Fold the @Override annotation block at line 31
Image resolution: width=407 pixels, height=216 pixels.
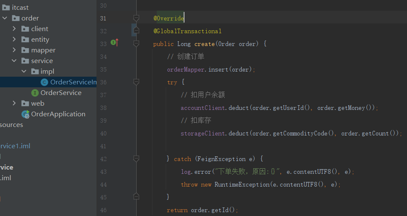136,18
